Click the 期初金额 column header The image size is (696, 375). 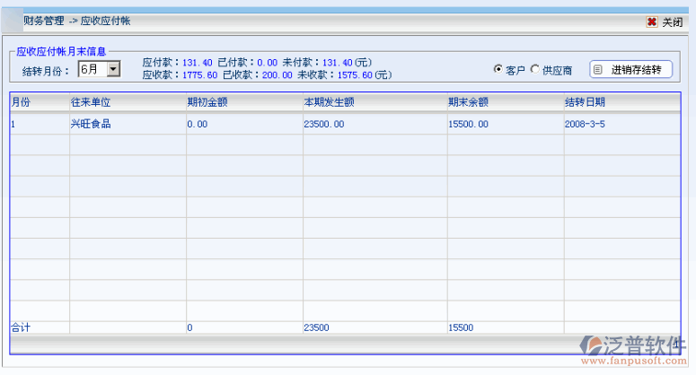207,102
